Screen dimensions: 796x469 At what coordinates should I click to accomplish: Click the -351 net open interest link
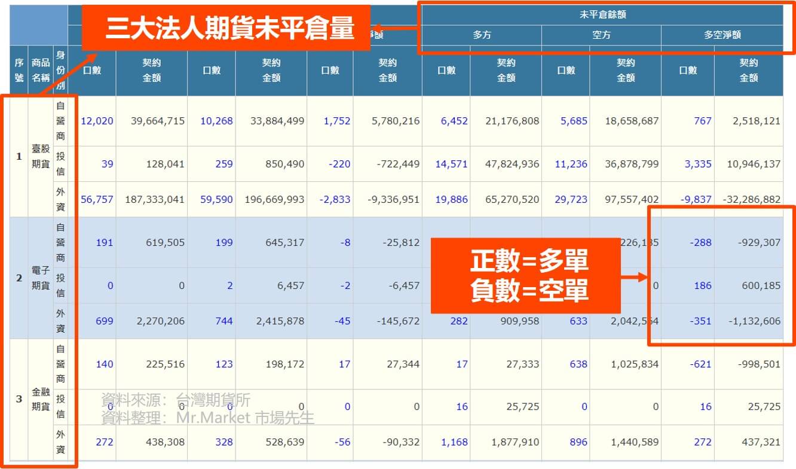(700, 321)
